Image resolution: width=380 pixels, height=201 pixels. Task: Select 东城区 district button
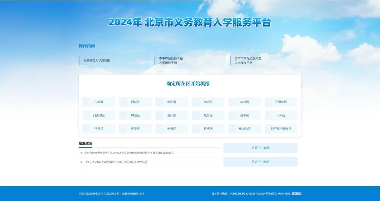click(99, 102)
